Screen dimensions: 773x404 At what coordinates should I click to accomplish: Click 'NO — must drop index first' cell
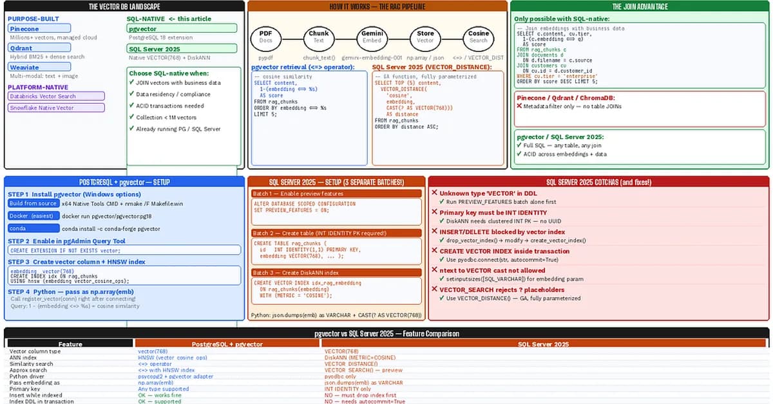[361, 395]
